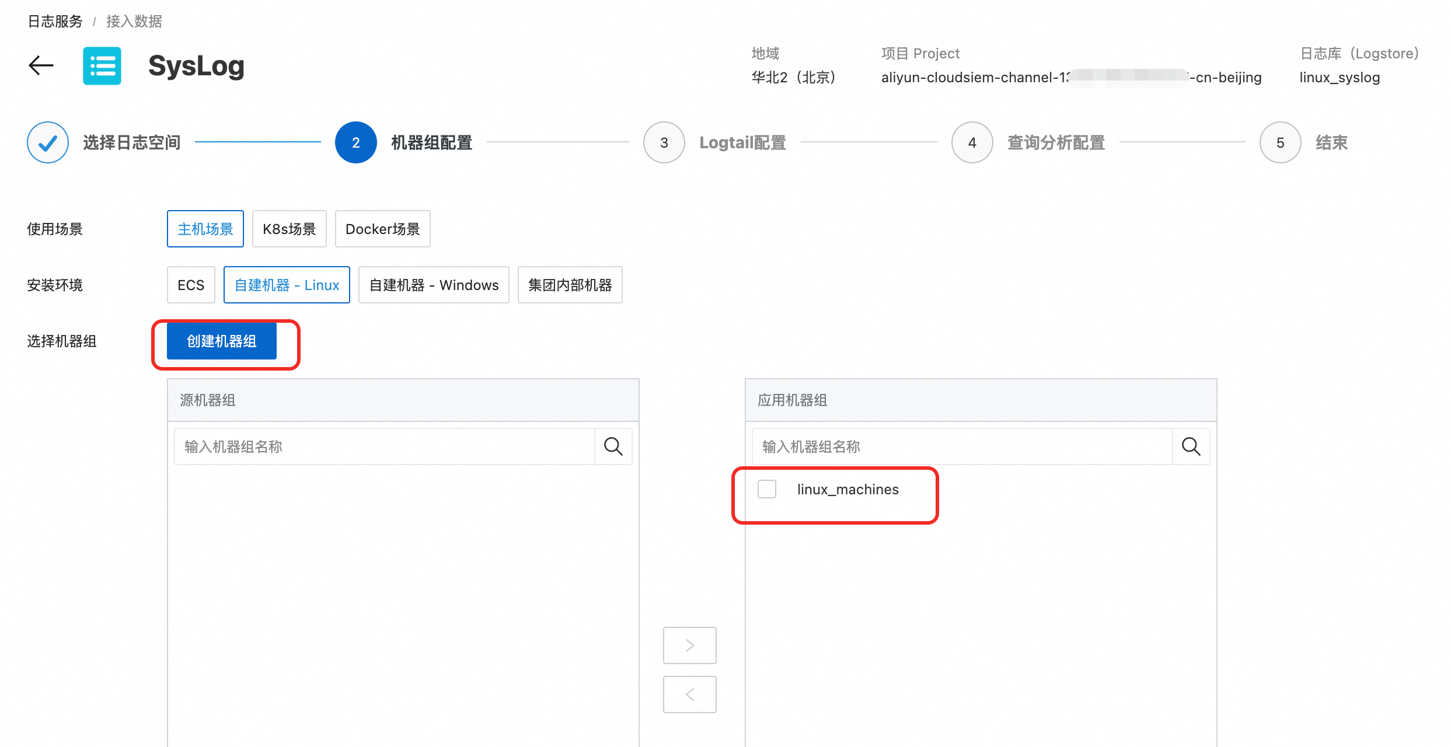
Task: Choose 集团内部机器 environment
Action: [570, 285]
